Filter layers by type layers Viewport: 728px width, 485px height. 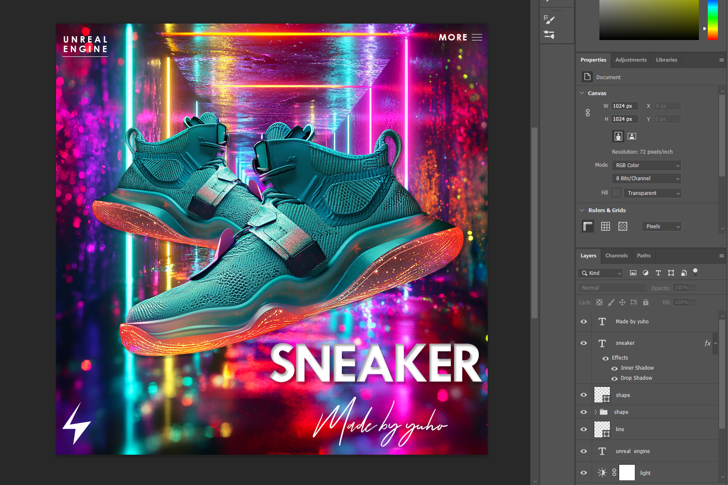pyautogui.click(x=658, y=273)
